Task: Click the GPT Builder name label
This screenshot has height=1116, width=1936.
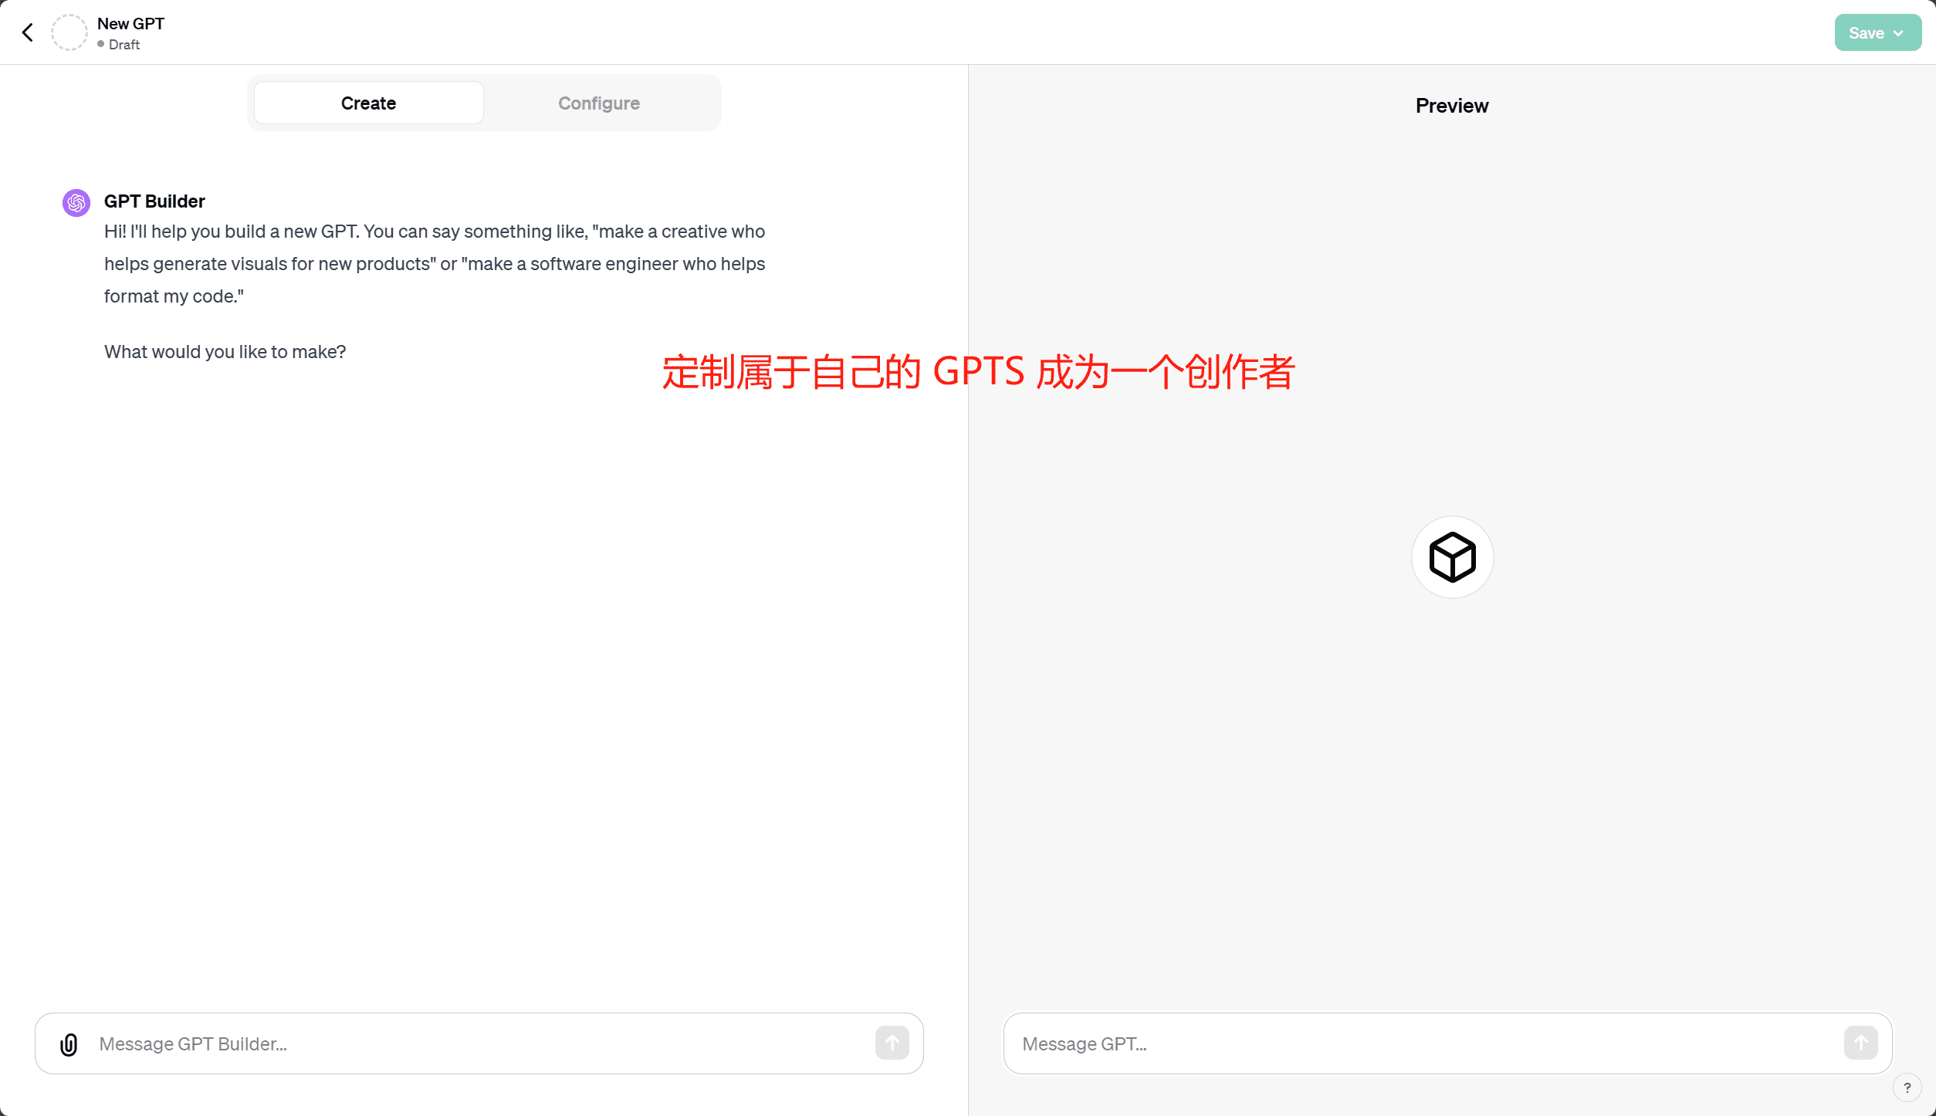Action: point(154,201)
